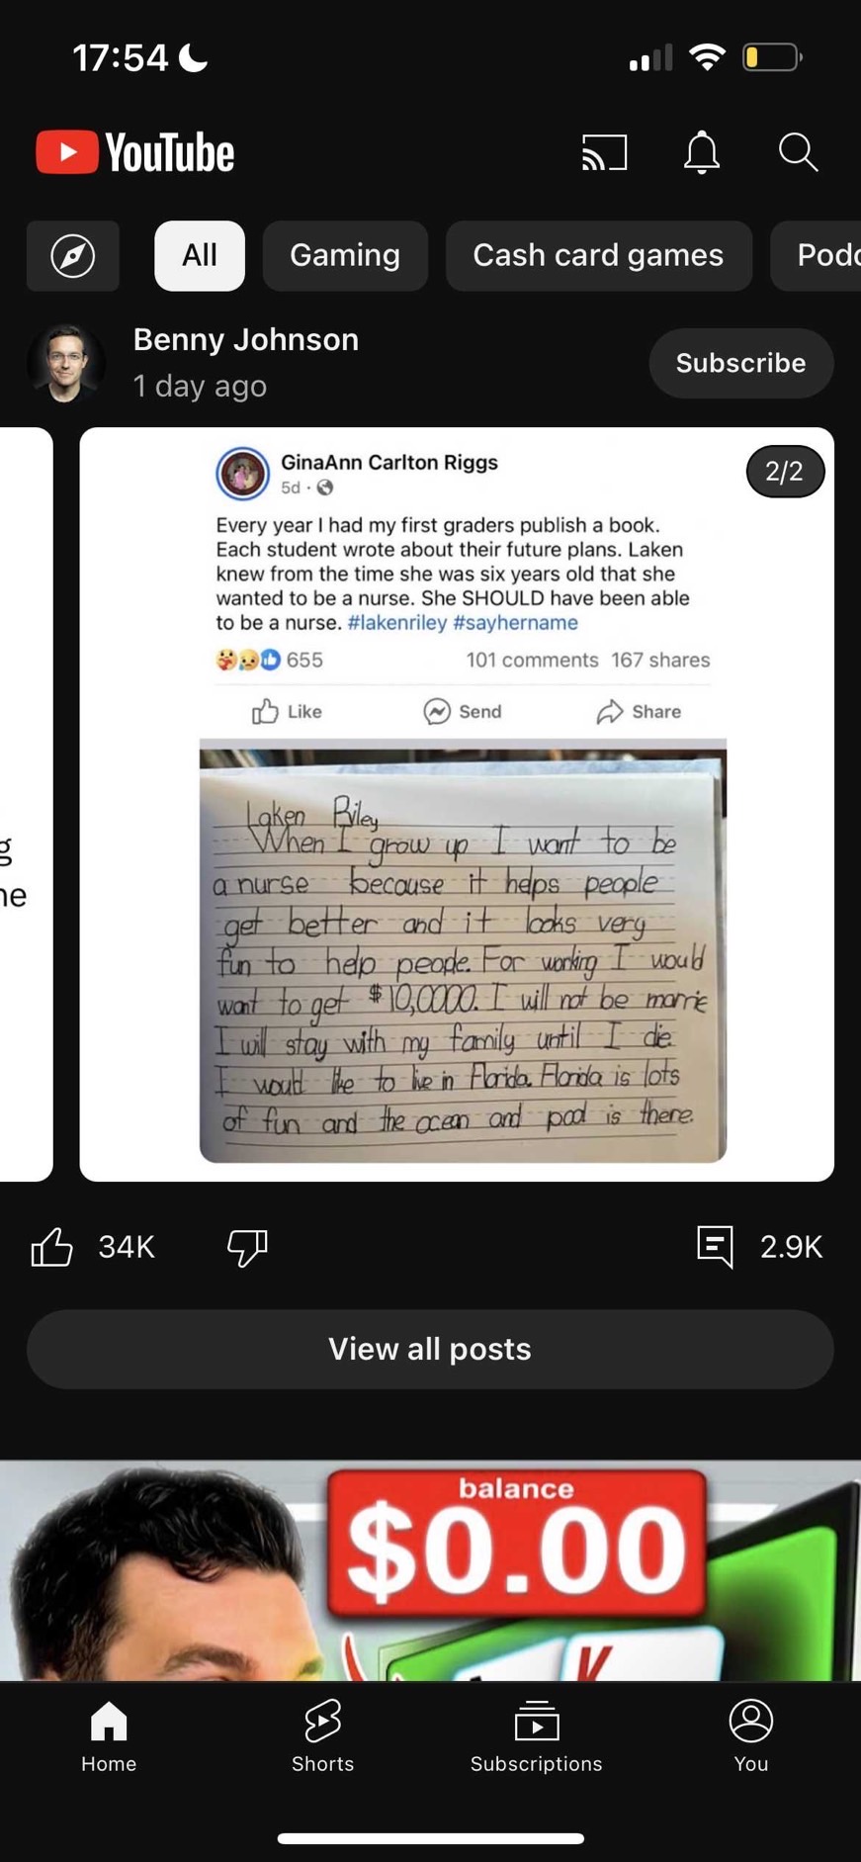This screenshot has width=861, height=1862.
Task: Subscribe to Benny Johnson
Action: click(x=740, y=363)
